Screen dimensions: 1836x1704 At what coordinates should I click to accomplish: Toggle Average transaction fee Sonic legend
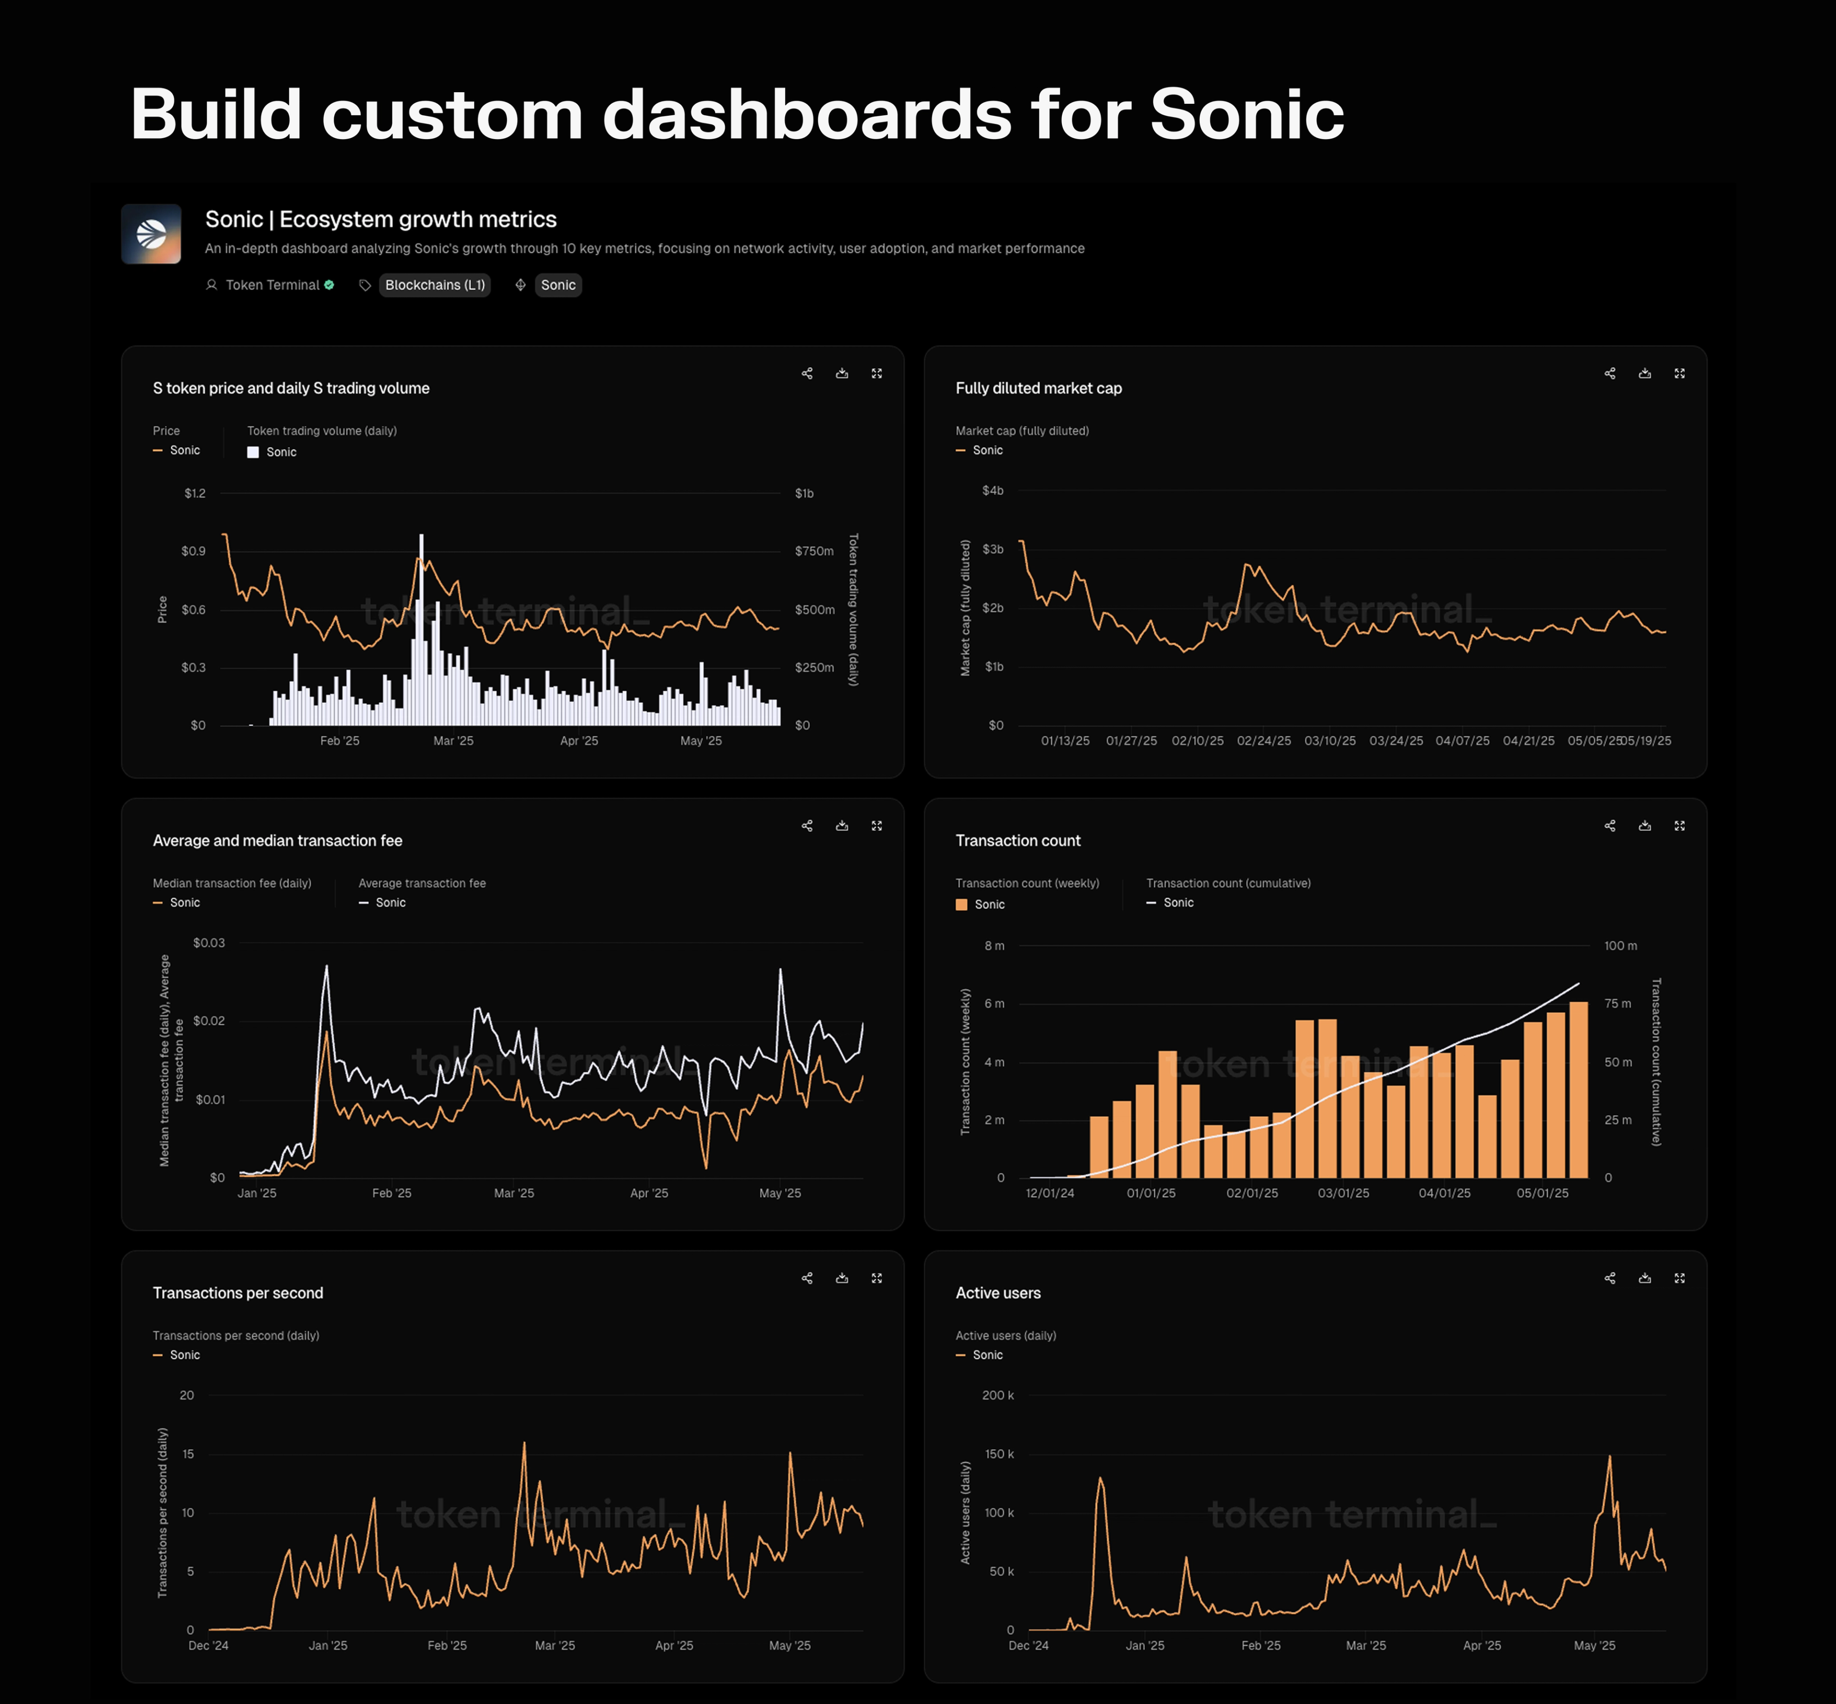[389, 903]
